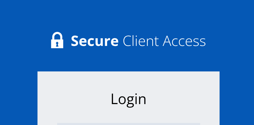Click the keyhole inside the padlock icon

point(57,44)
